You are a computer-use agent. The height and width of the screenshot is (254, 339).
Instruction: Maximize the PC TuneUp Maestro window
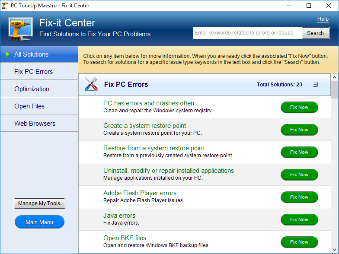309,6
